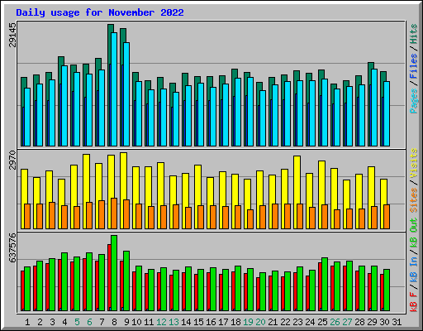The width and height of the screenshot is (423, 331).
Task: Click weekend day 27 on the x-axis
Action: point(347,322)
